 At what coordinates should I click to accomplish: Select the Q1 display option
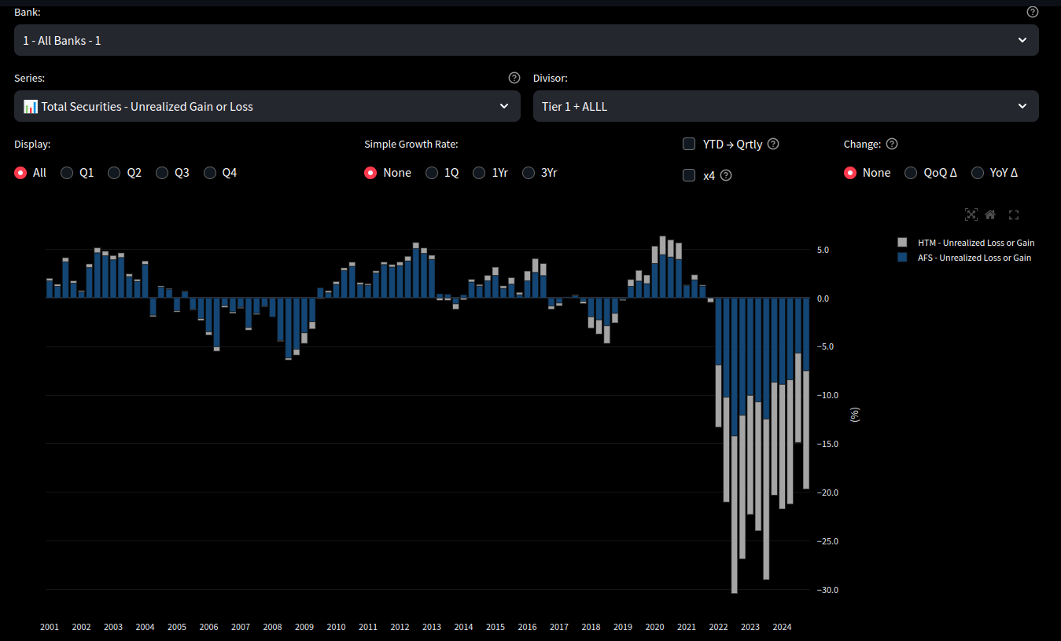pyautogui.click(x=67, y=173)
